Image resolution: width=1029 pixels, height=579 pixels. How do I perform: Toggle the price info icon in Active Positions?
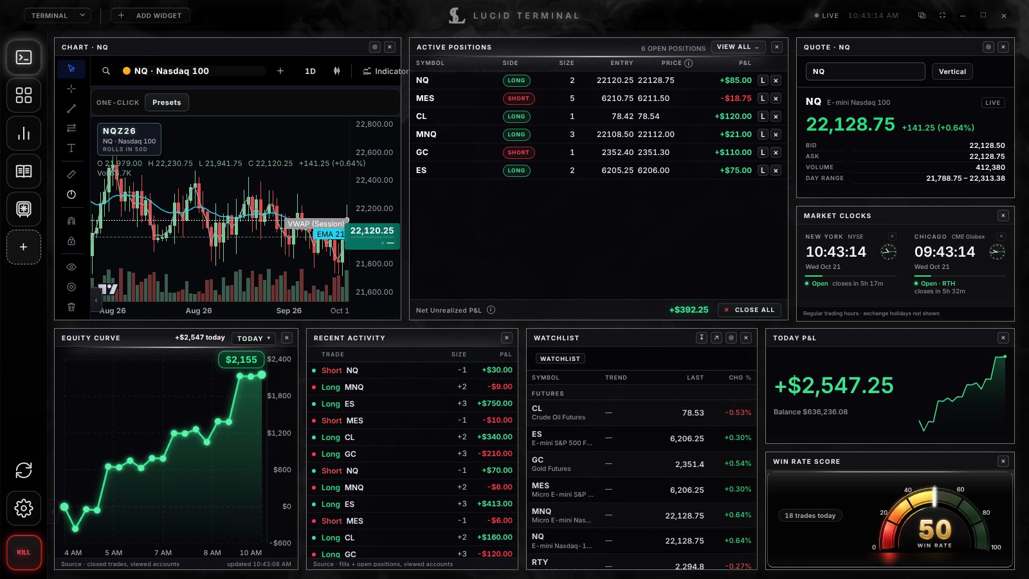689,63
